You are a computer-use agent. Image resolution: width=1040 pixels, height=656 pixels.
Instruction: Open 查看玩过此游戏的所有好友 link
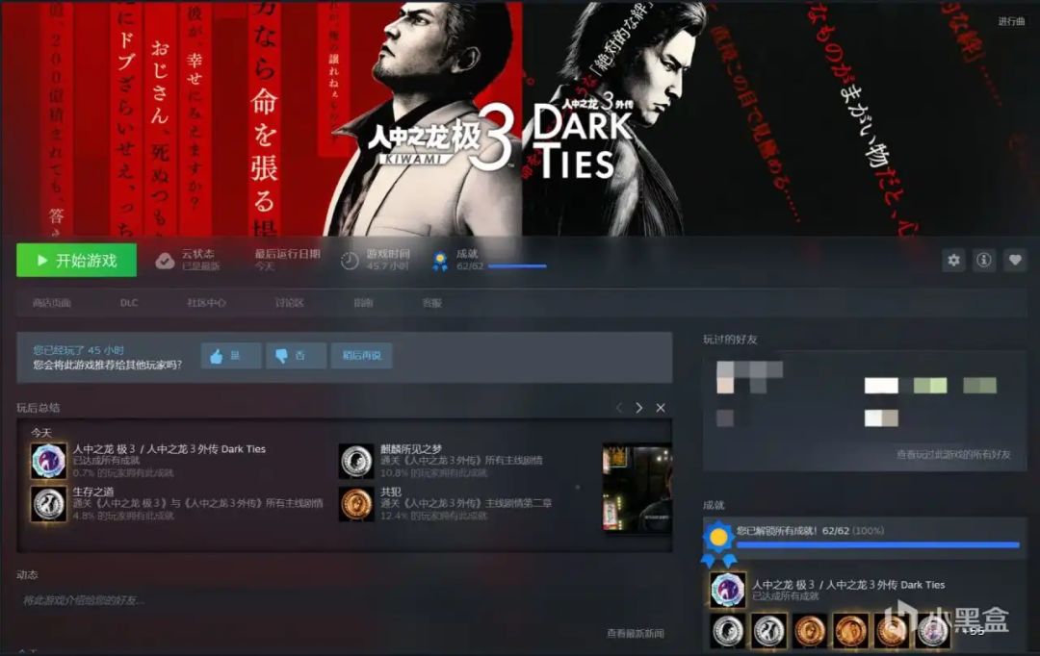click(953, 454)
